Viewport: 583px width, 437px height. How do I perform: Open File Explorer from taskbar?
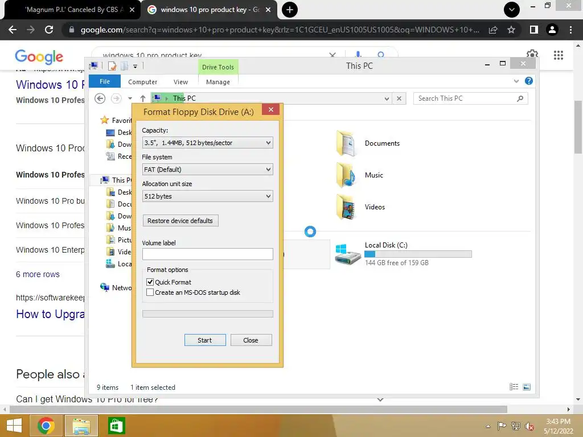click(x=81, y=426)
